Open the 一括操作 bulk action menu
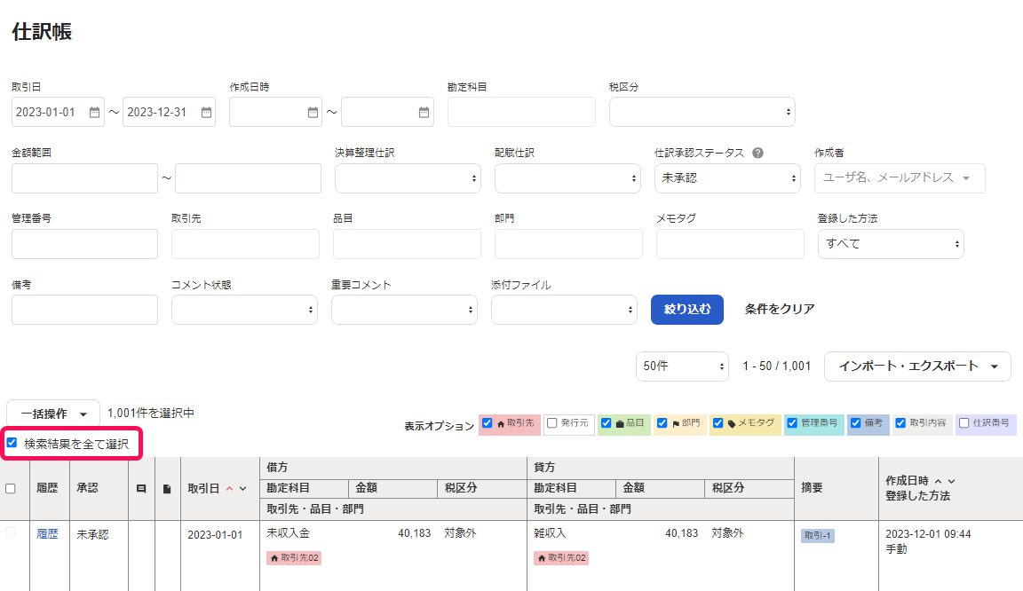The image size is (1023, 591). point(53,414)
